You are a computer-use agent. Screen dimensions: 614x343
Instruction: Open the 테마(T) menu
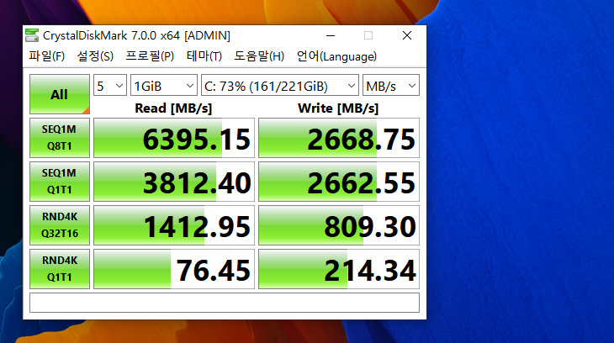204,56
